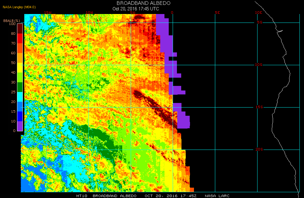Click 'OCT 20, 2016 17:45Z' in footer
The image size is (304, 198).
coord(171,196)
